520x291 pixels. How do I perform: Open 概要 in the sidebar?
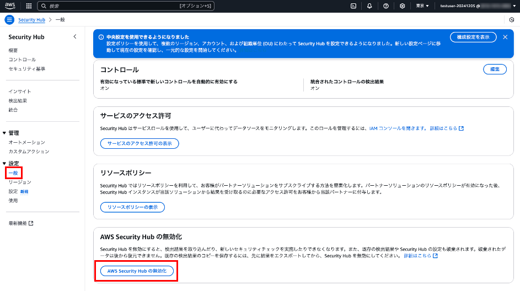point(13,50)
